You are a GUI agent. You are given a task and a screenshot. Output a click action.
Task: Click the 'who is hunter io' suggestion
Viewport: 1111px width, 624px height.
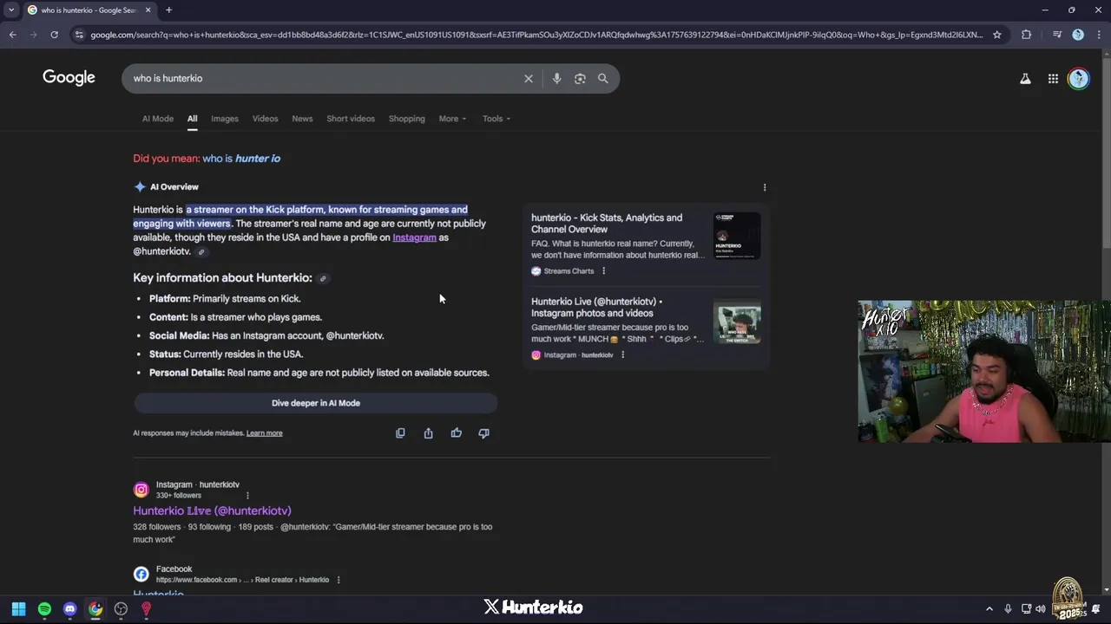tap(241, 159)
